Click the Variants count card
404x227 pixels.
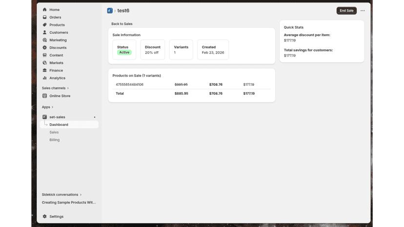point(181,50)
